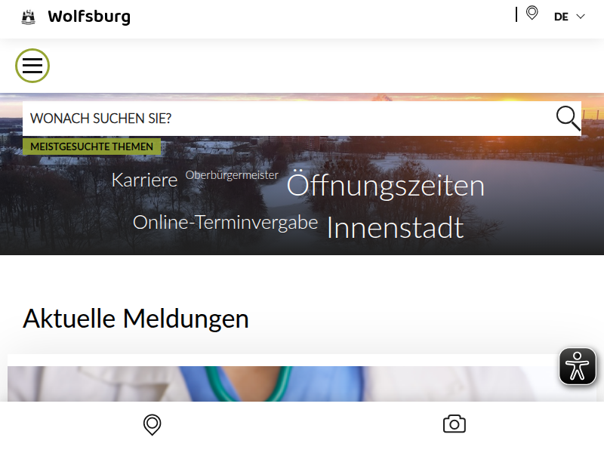Open the Innenstadt topic
Screen dimensions: 604x453
(395, 228)
